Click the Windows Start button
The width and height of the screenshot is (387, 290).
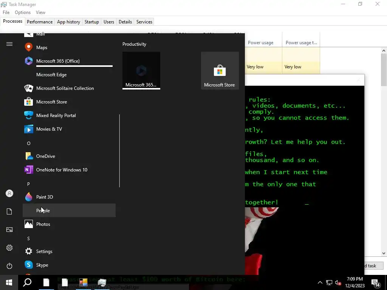coord(9,282)
